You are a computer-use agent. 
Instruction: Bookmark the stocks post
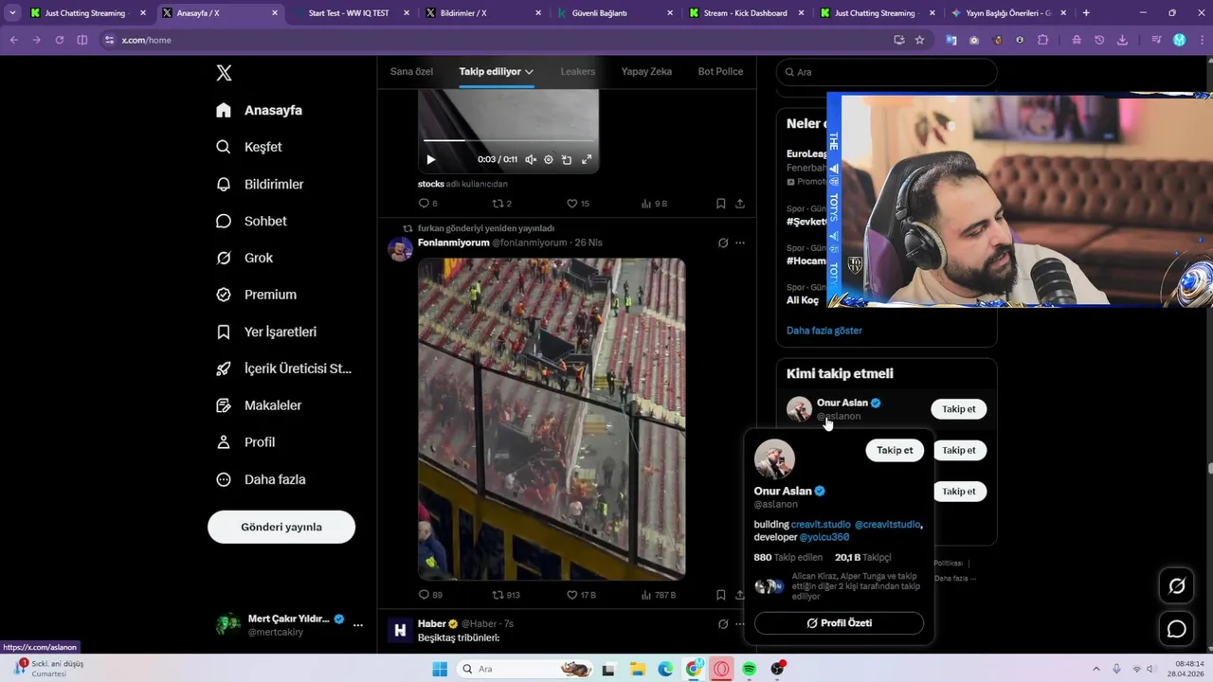(x=721, y=204)
